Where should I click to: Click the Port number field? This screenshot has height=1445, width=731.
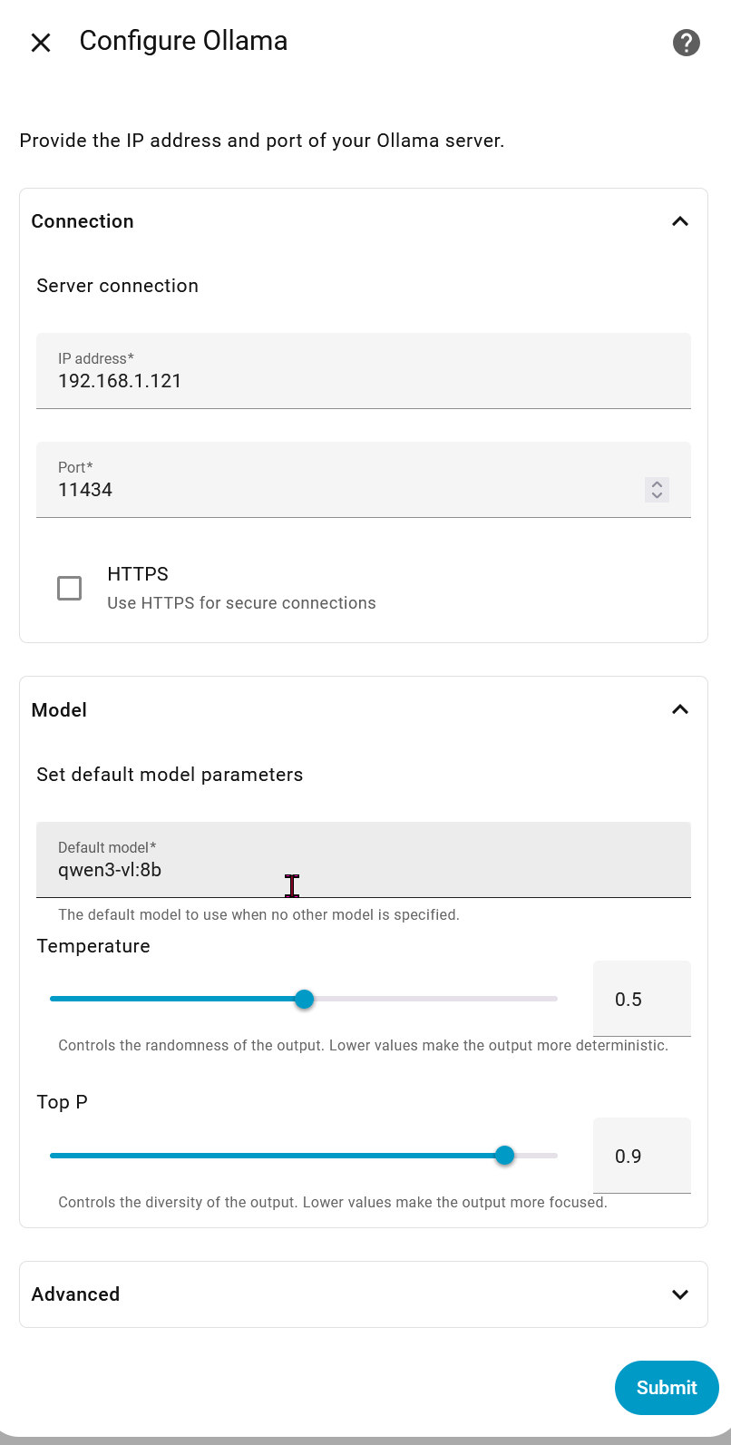click(336, 490)
